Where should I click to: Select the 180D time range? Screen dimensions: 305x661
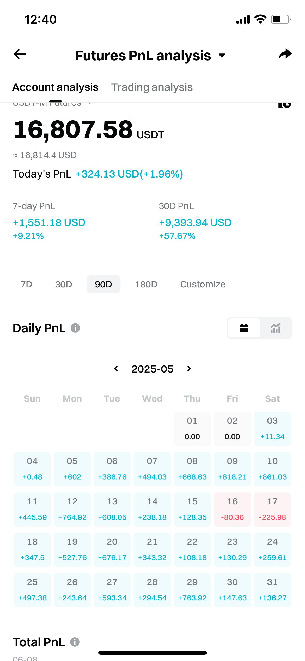tap(146, 284)
